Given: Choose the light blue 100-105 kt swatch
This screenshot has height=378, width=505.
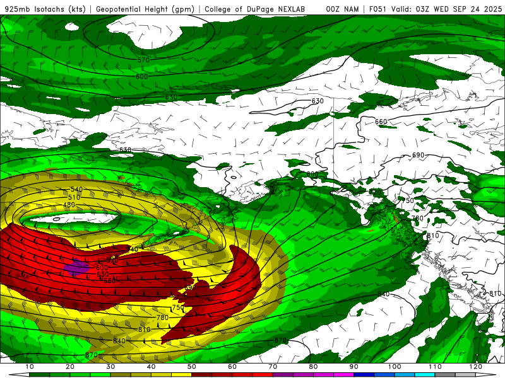Looking at the screenshot, I should [x=405, y=375].
